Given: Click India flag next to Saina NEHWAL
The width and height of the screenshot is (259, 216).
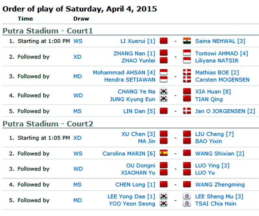Looking at the screenshot, I should tap(187, 41).
